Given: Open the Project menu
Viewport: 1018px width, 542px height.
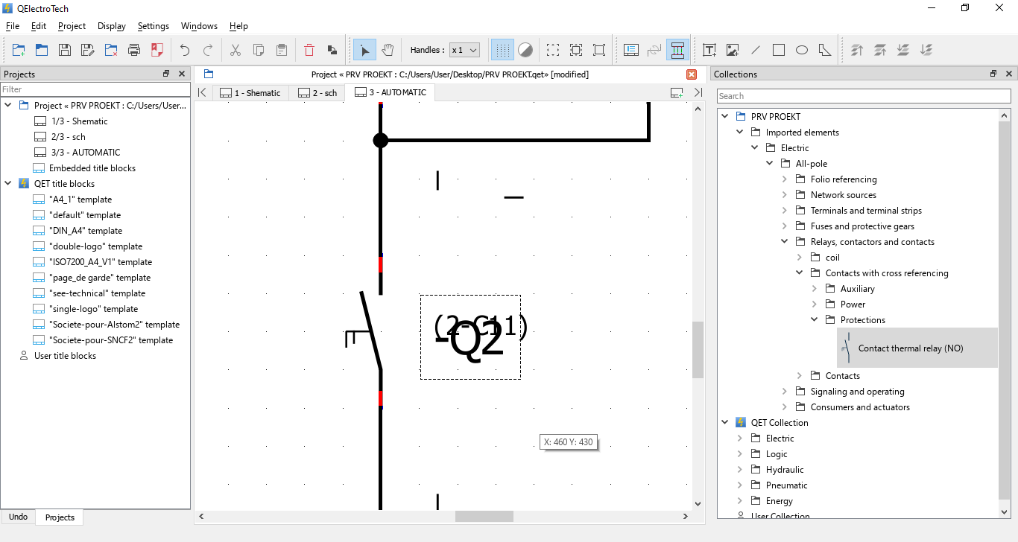Looking at the screenshot, I should point(72,26).
